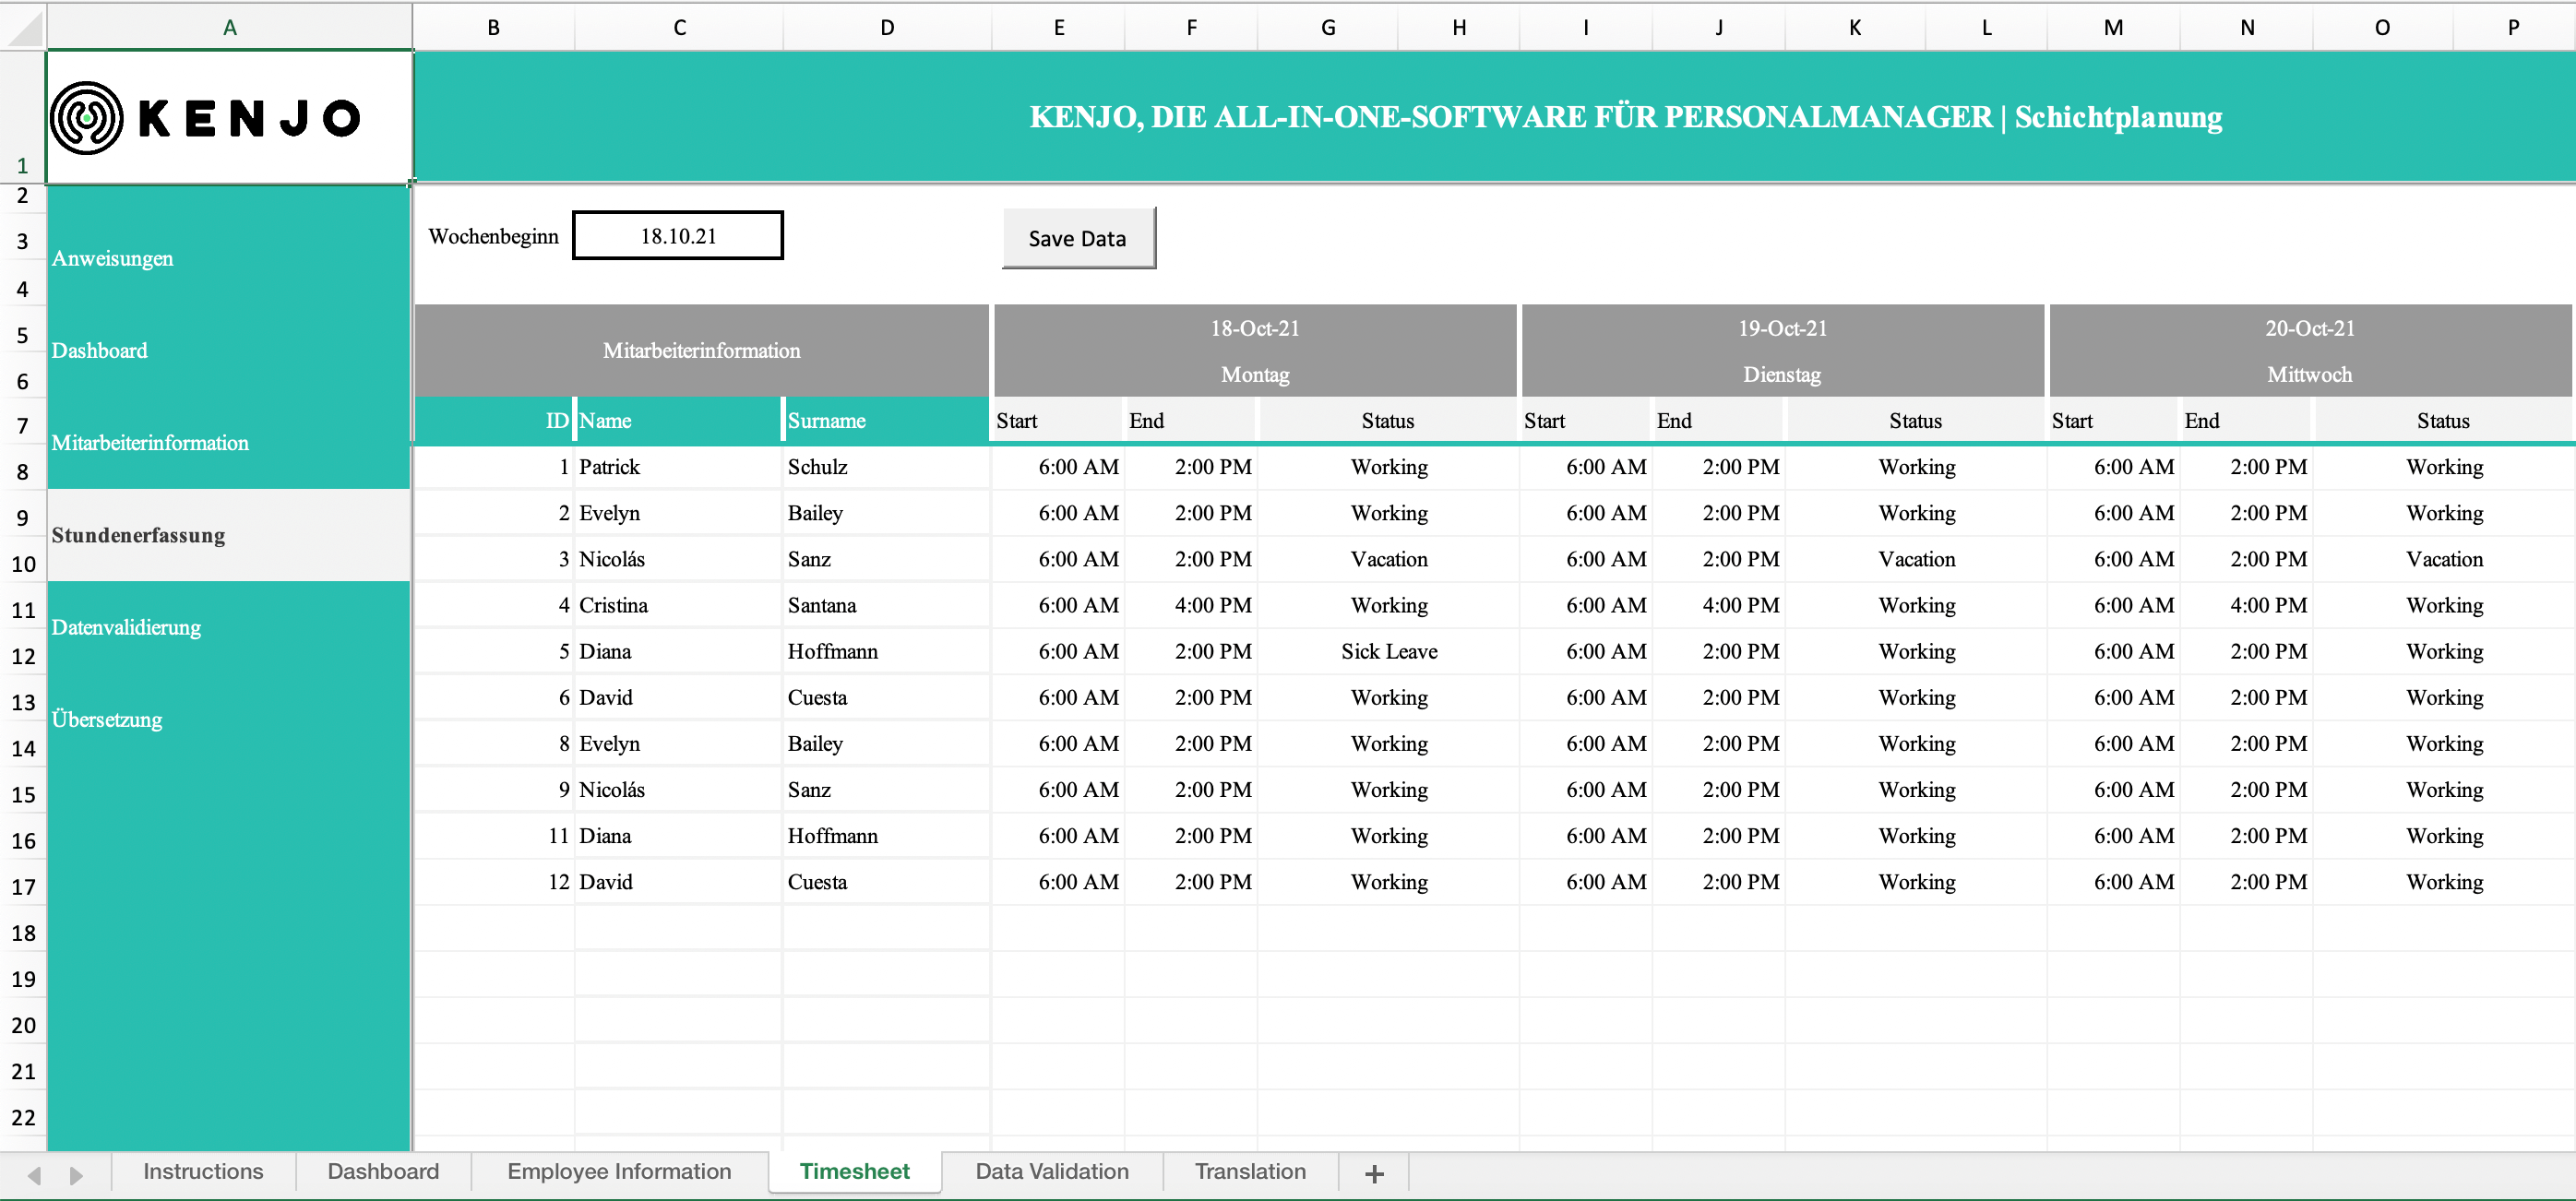Select the Anweisungen sidebar entry
This screenshot has height=1201, width=2576.
click(113, 258)
